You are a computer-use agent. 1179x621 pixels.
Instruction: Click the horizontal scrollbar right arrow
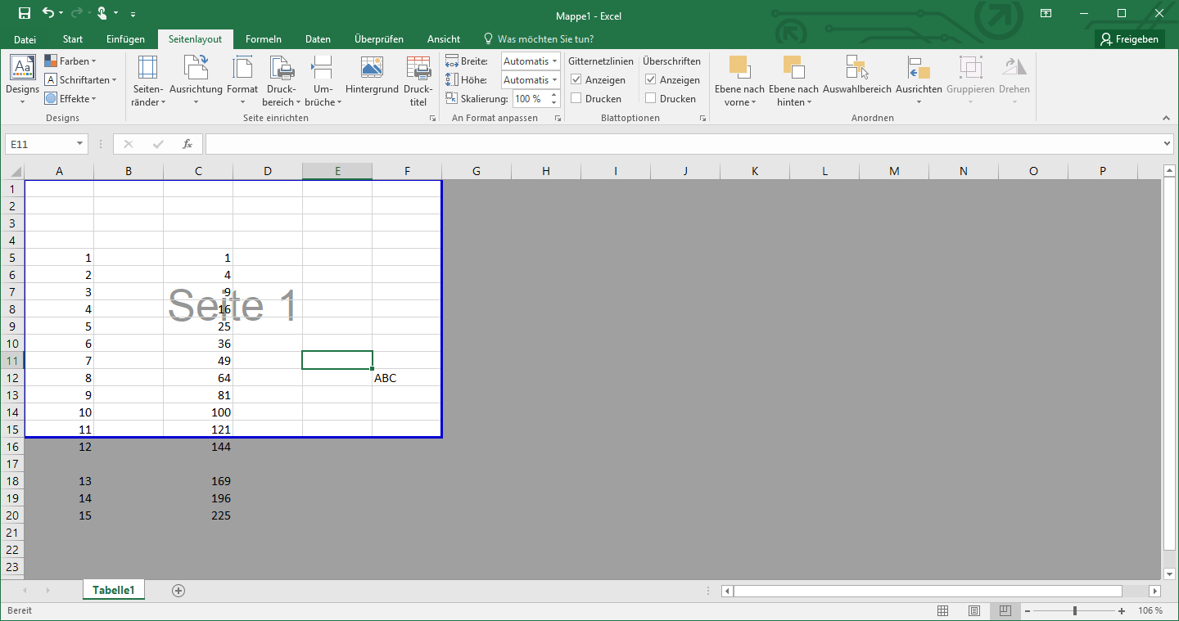coord(1155,591)
